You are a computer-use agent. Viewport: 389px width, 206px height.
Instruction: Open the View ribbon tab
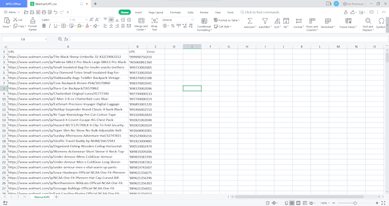tap(218, 12)
